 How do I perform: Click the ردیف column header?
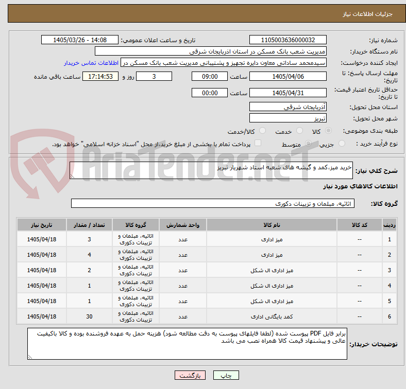389,225
